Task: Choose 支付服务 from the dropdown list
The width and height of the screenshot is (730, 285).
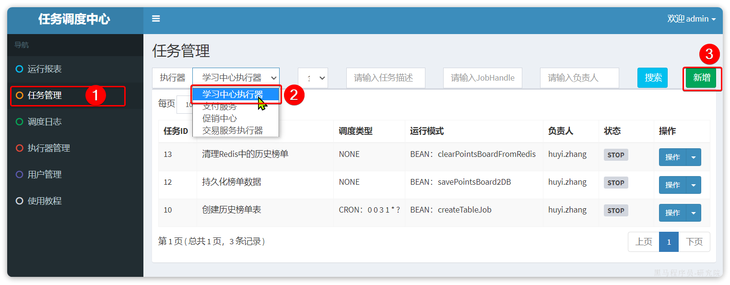Action: click(235, 107)
